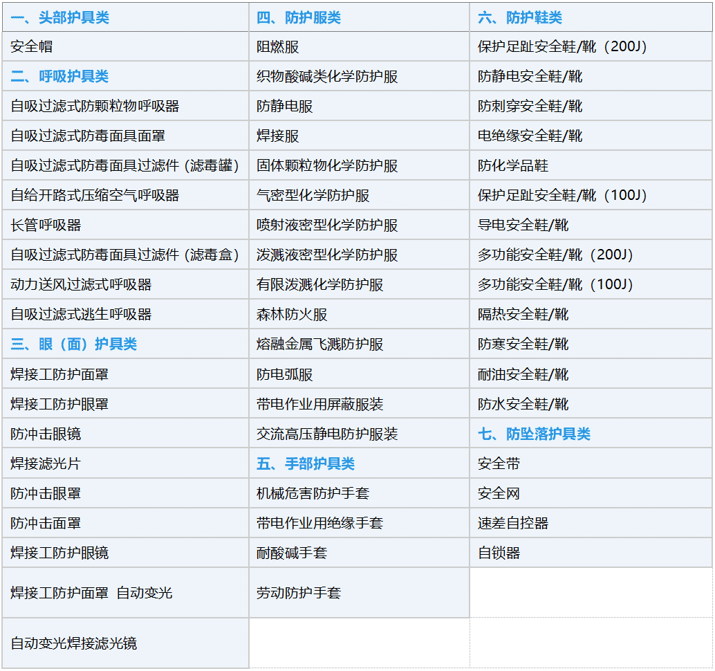Select the 速差自控器 cell

click(591, 523)
